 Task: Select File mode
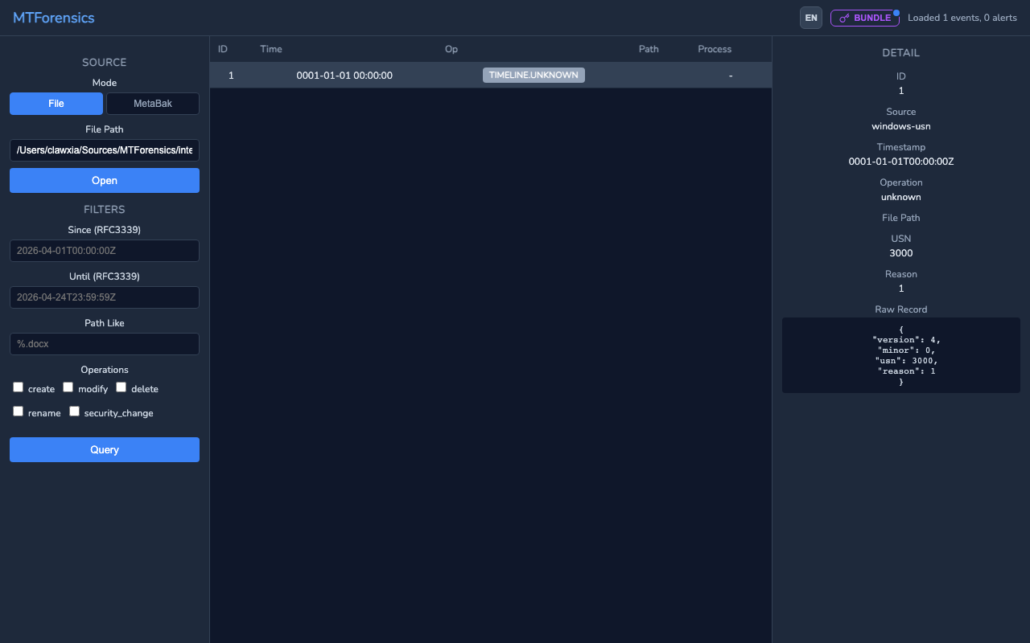point(56,104)
